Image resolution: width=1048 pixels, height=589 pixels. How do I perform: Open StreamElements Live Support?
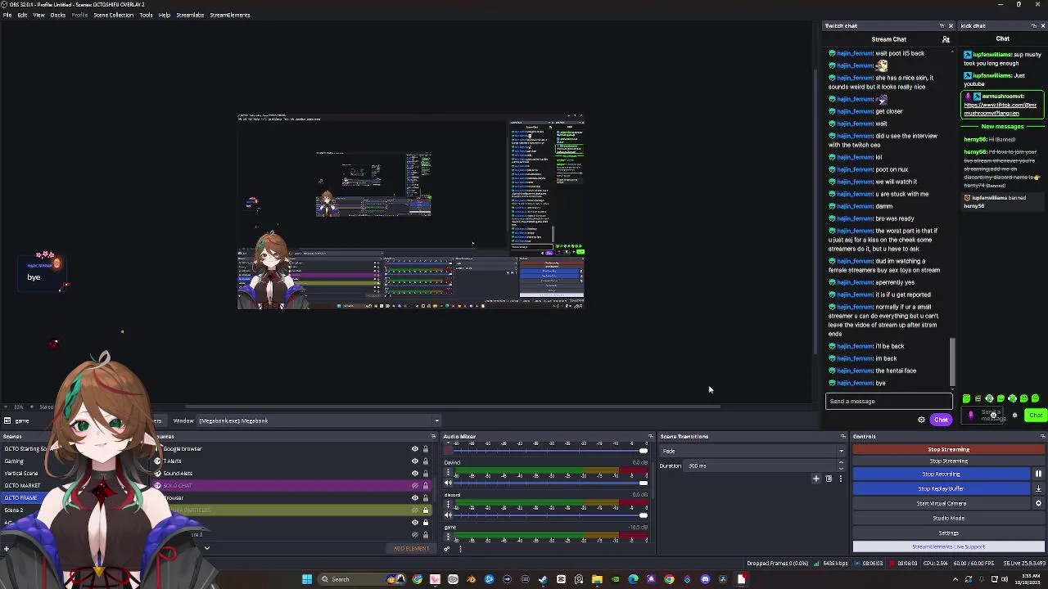[x=949, y=546]
